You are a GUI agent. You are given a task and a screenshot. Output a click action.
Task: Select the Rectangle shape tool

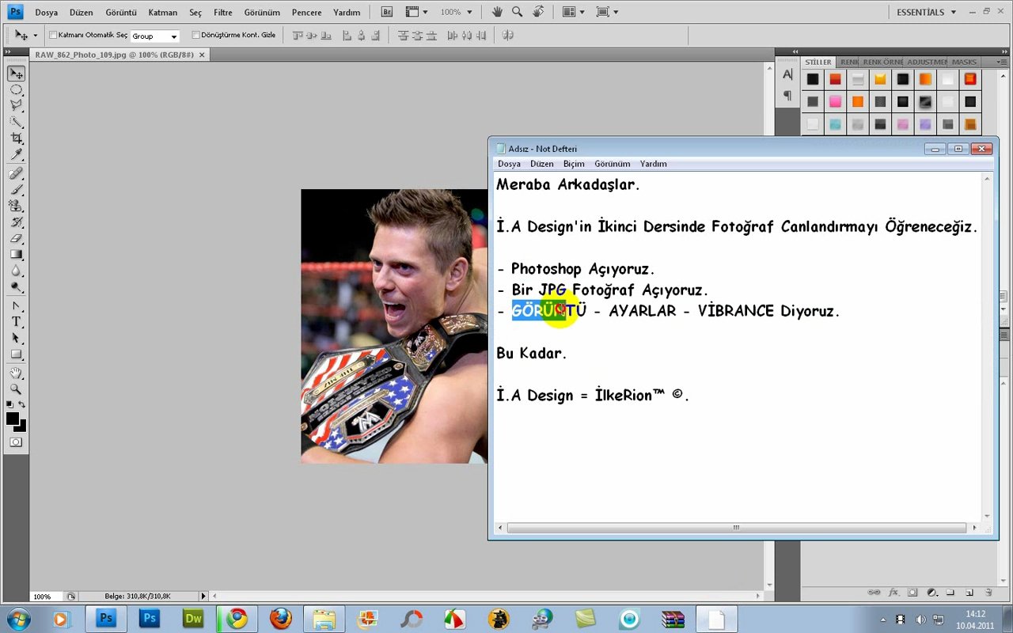point(16,354)
